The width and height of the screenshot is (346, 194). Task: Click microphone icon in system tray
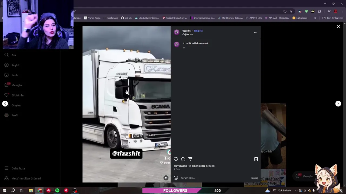click(314, 190)
